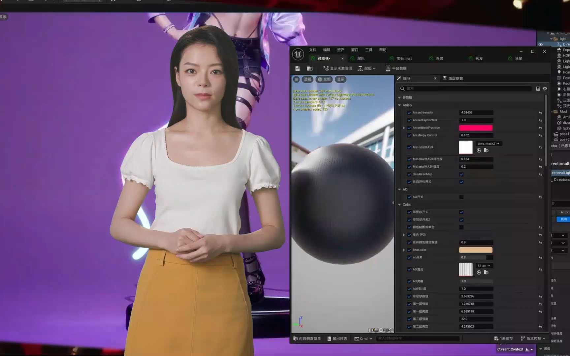Expand the AnisoWorldPosition color channels
The width and height of the screenshot is (570, 356).
pyautogui.click(x=404, y=128)
